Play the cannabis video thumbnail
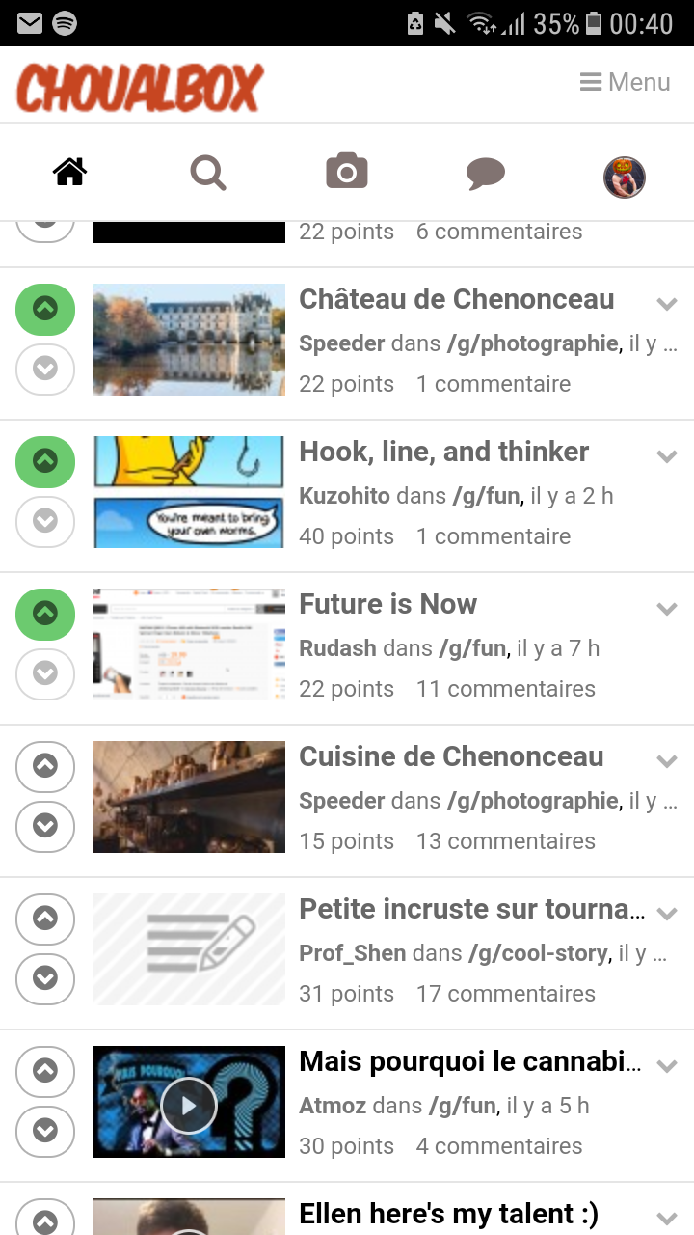 click(x=189, y=1106)
